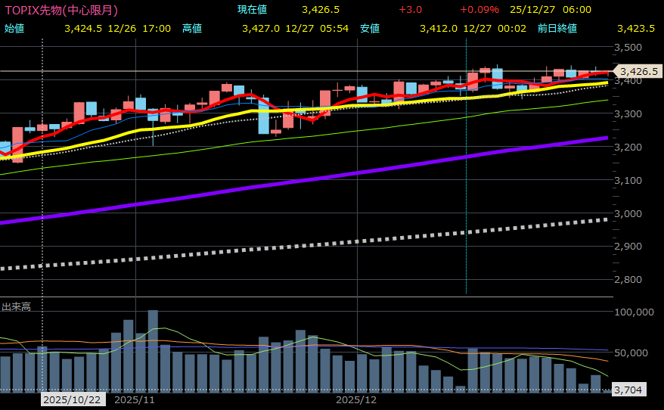The image size is (664, 410).
Task: Click the 2025/11 date marker
Action: click(135, 399)
